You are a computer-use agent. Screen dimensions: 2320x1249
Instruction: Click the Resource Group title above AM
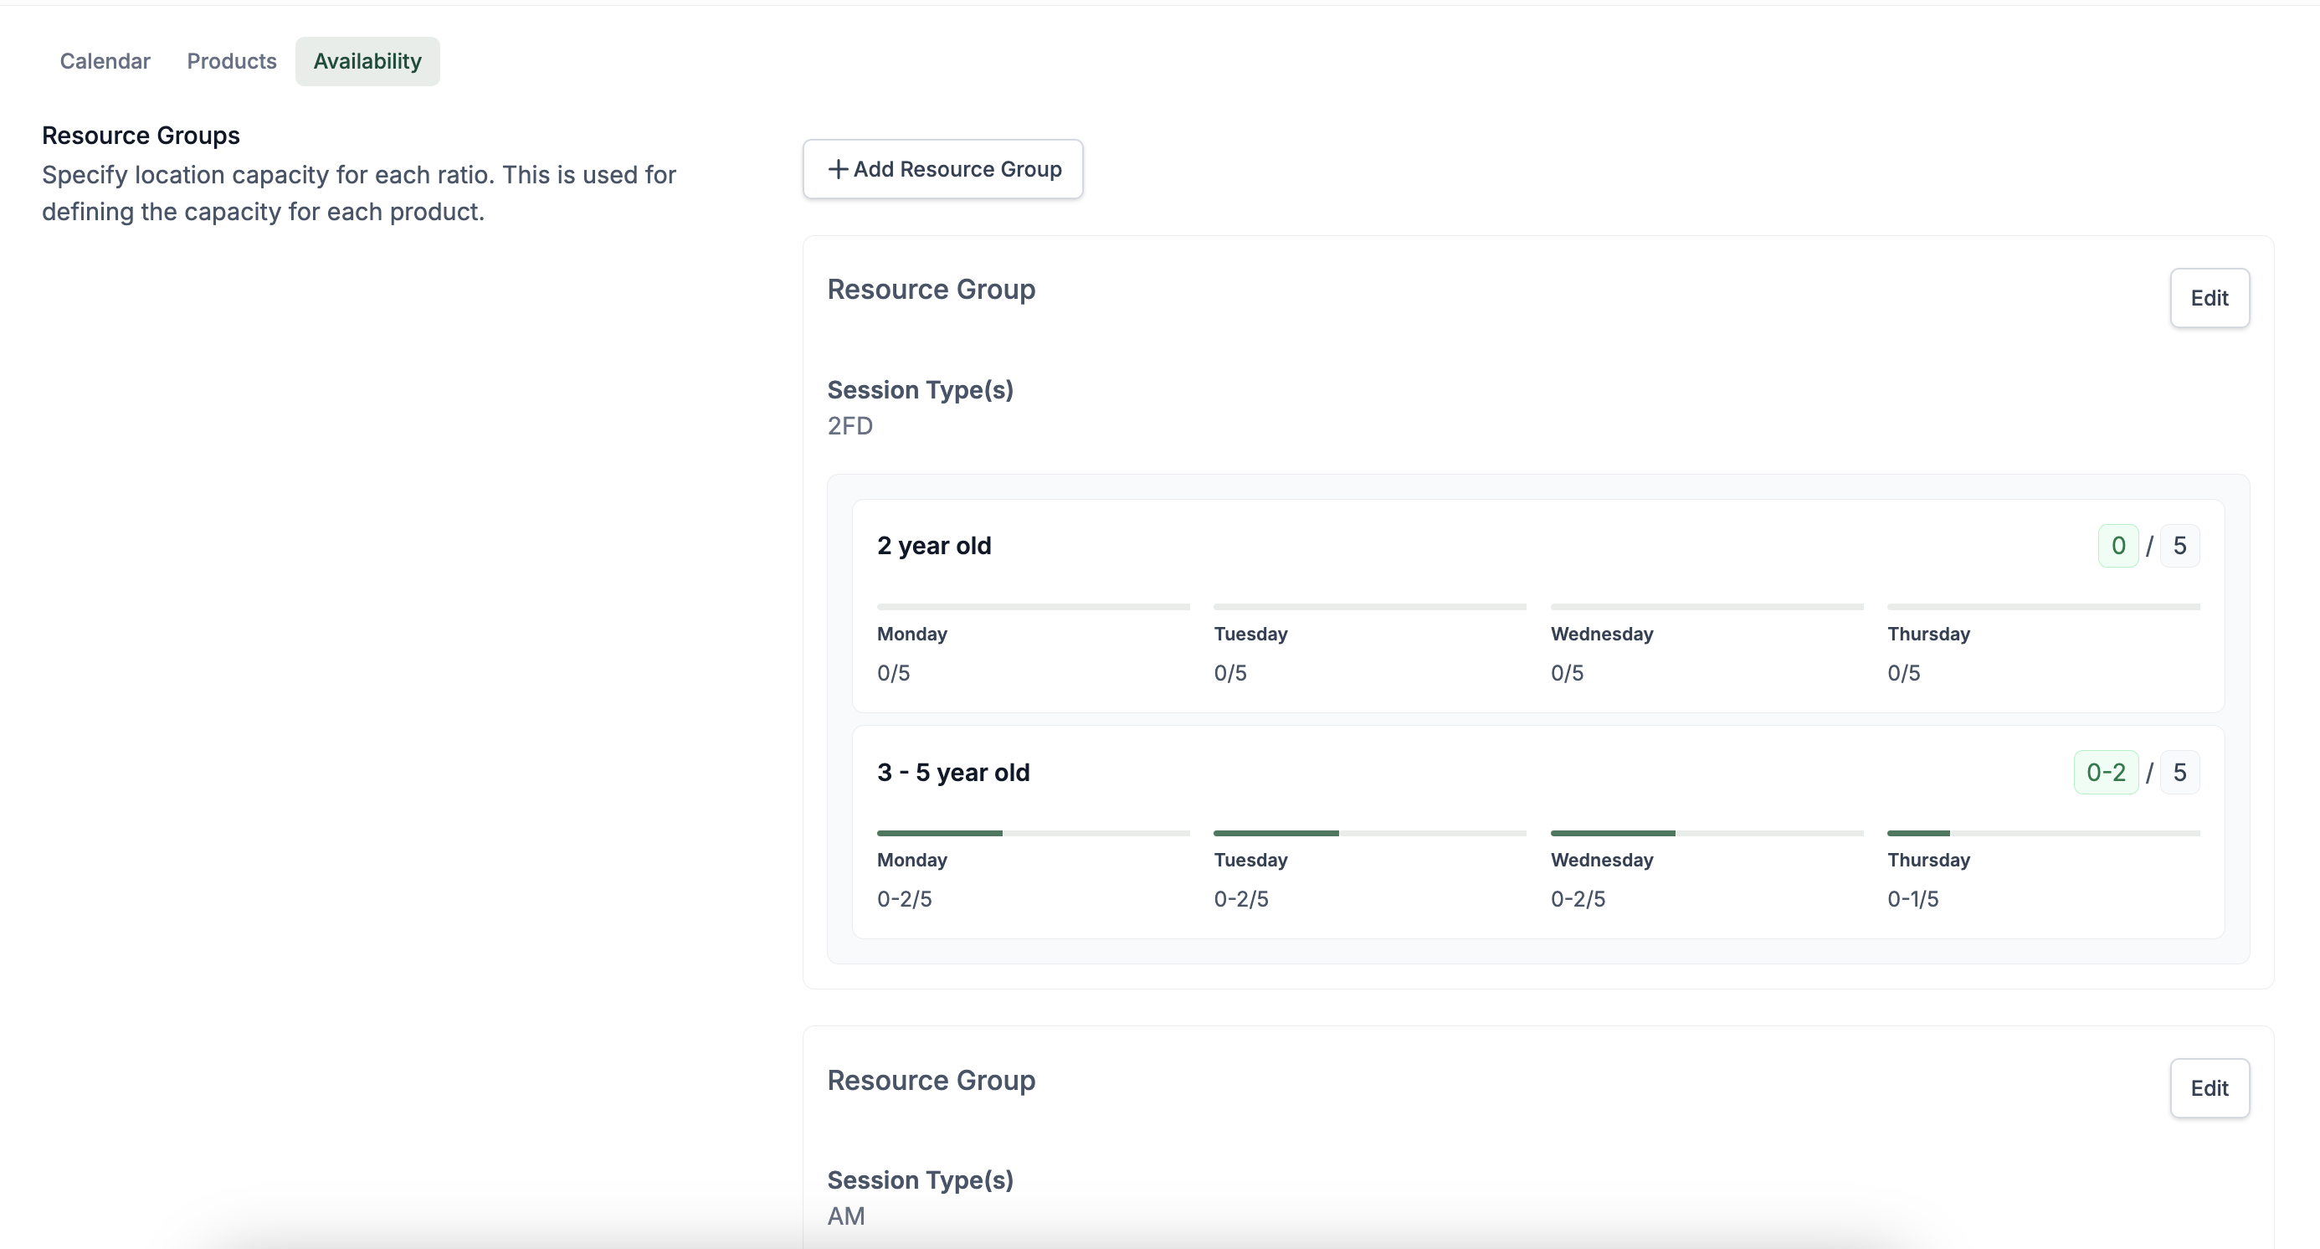931,1080
